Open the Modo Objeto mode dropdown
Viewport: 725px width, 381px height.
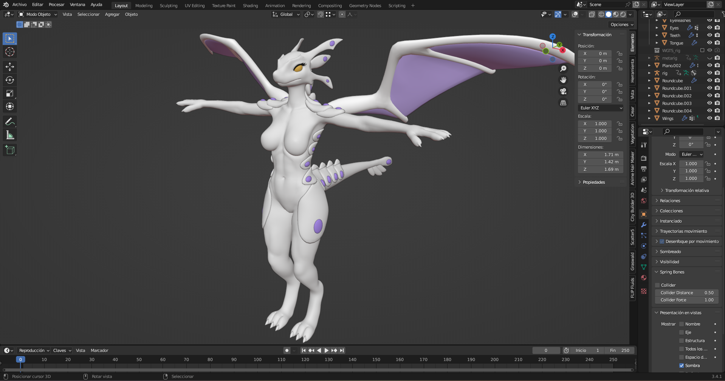click(x=38, y=14)
